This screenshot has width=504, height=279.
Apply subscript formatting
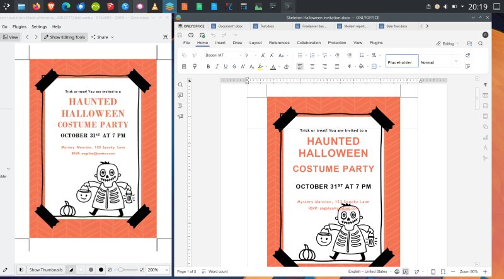(251, 67)
